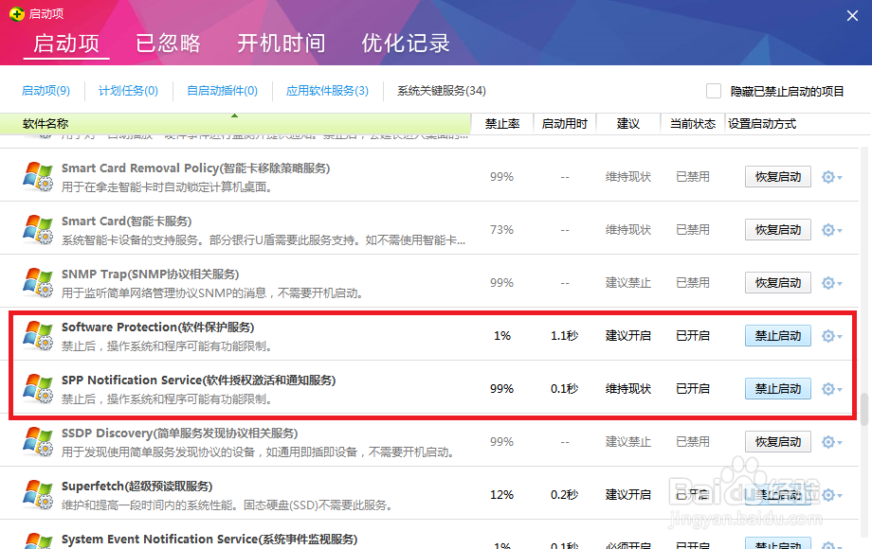Sort by the 禁止率 column header
Image resolution: width=872 pixels, height=549 pixels.
click(x=502, y=124)
